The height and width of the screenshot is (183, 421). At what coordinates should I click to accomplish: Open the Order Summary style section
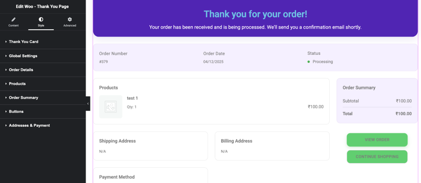click(x=23, y=97)
